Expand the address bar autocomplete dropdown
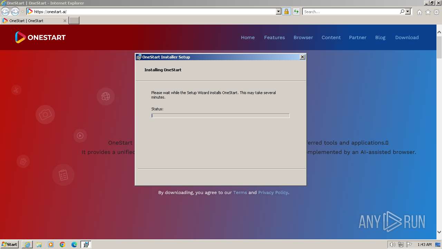The width and height of the screenshot is (442, 249). click(x=279, y=11)
